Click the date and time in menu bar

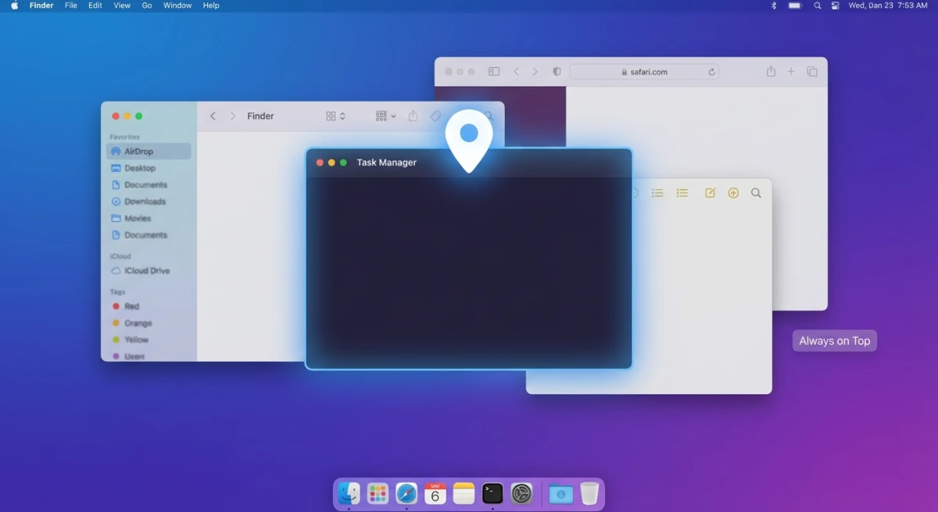(x=888, y=5)
